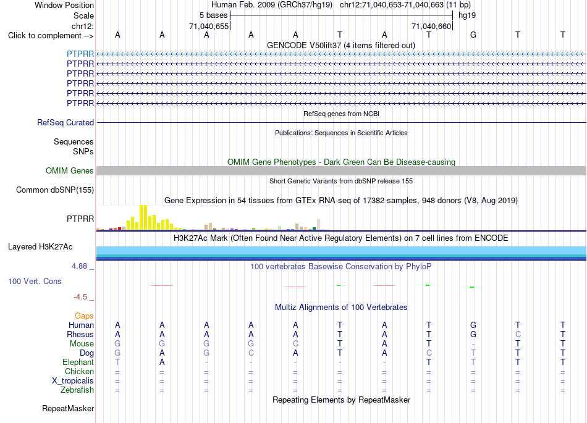Open the RefSeq Curated track label
This screenshot has height=423, width=587.
(x=65, y=122)
